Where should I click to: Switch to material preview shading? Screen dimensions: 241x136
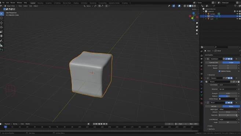193,6
